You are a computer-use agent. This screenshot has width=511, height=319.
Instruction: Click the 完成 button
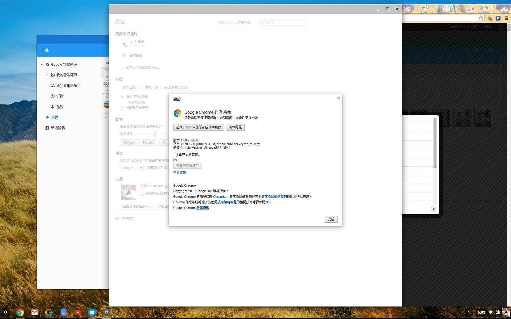coord(331,219)
